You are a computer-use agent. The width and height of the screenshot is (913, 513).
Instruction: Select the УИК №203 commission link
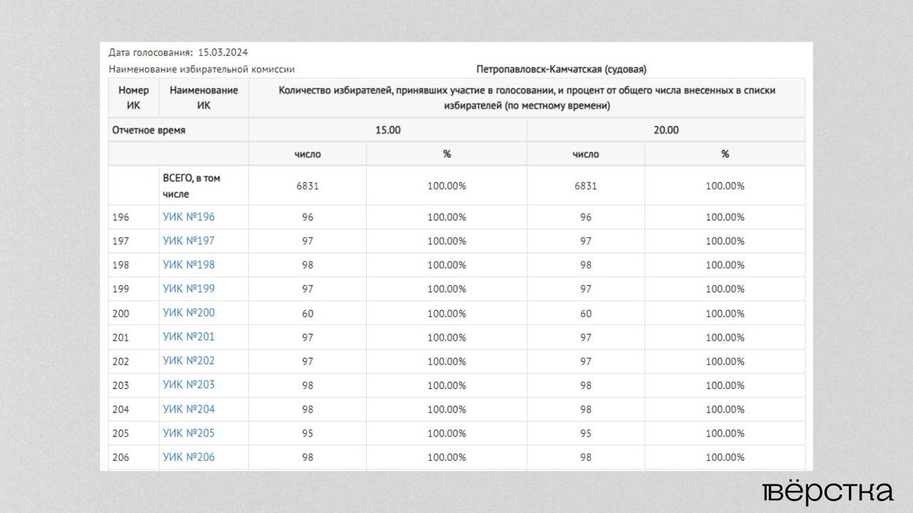[188, 385]
